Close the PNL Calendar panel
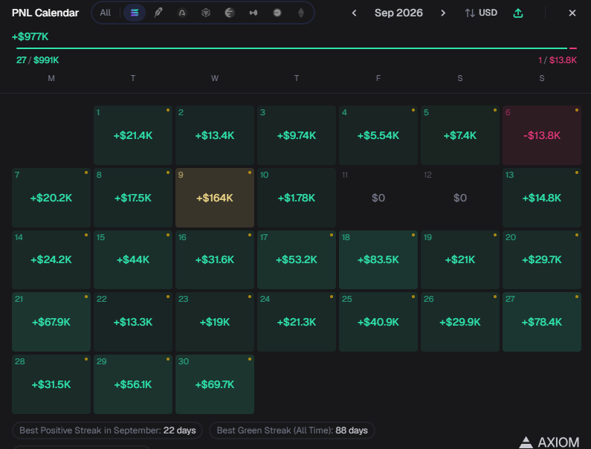 point(572,13)
